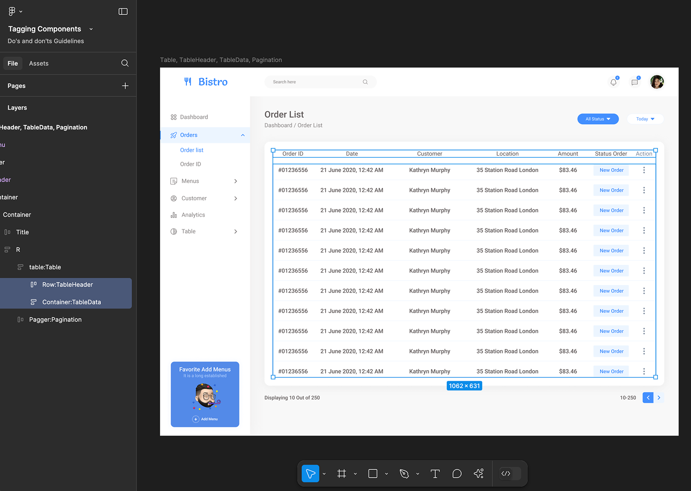Go to previous page with blue arrow button

(x=648, y=398)
